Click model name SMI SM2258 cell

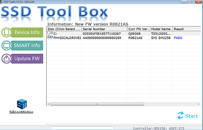click(x=161, y=38)
